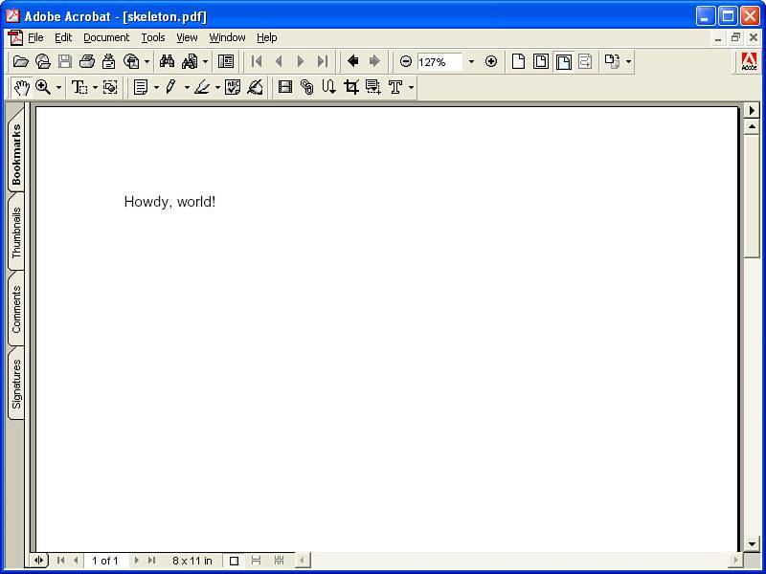Select the Digital Signature pen tool
This screenshot has width=766, height=574.
click(255, 87)
